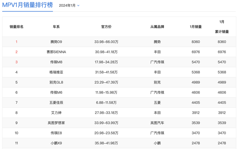The image size is (238, 149).
Task: Click brand 丰田 in the 格瑞维亚 row
Action: [157, 72]
